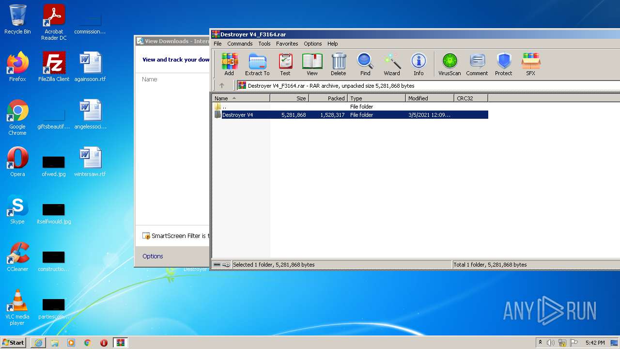620x349 pixels.
Task: Click the Name column in View Downloads window
Action: pyautogui.click(x=150, y=79)
